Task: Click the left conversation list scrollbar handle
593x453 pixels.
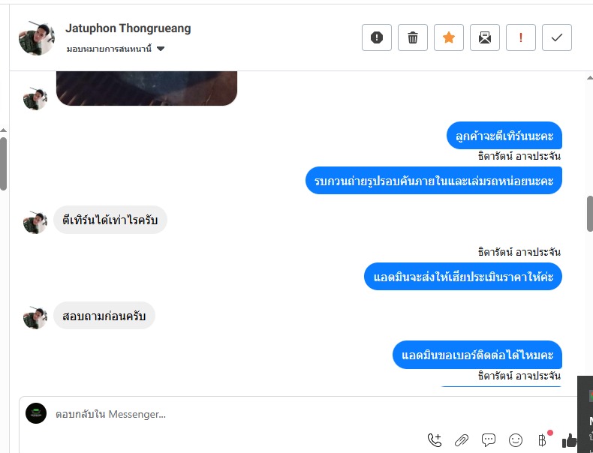Action: [x=3, y=163]
